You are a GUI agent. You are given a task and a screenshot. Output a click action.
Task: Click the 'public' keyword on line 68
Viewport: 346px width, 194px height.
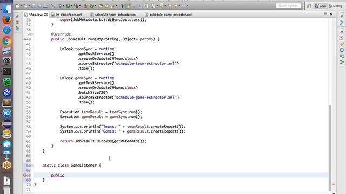pos(58,175)
